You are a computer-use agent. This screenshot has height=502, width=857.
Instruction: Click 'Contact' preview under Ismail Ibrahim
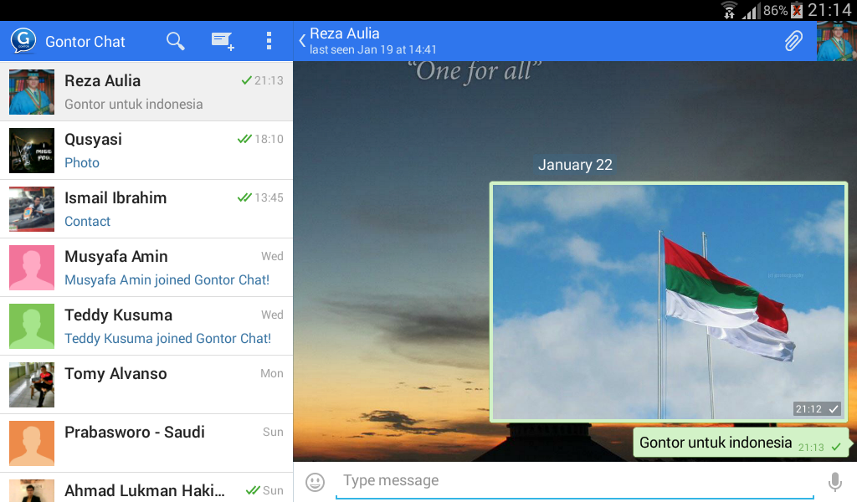tap(87, 221)
